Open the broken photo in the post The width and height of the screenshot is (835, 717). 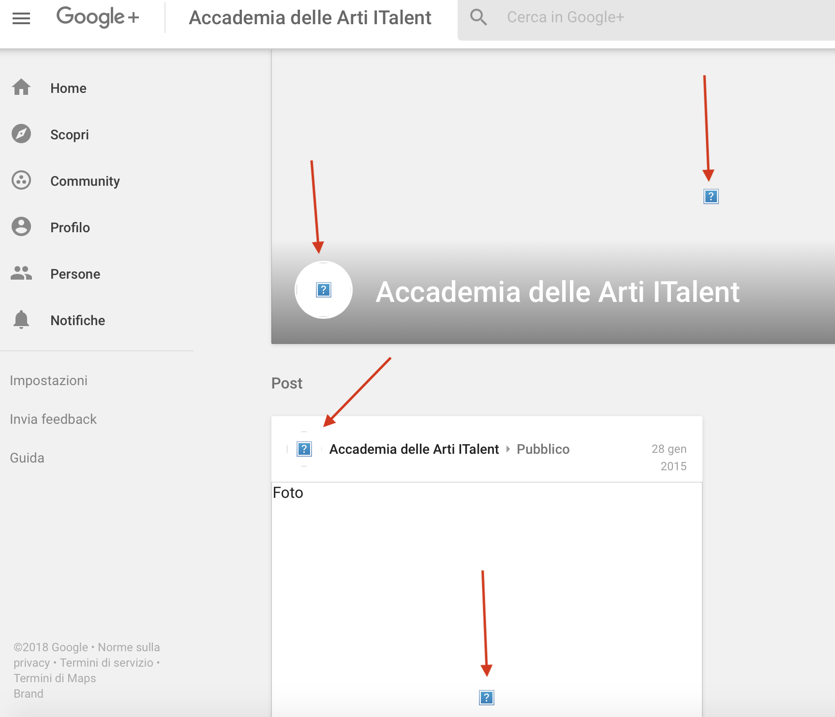pyautogui.click(x=487, y=698)
